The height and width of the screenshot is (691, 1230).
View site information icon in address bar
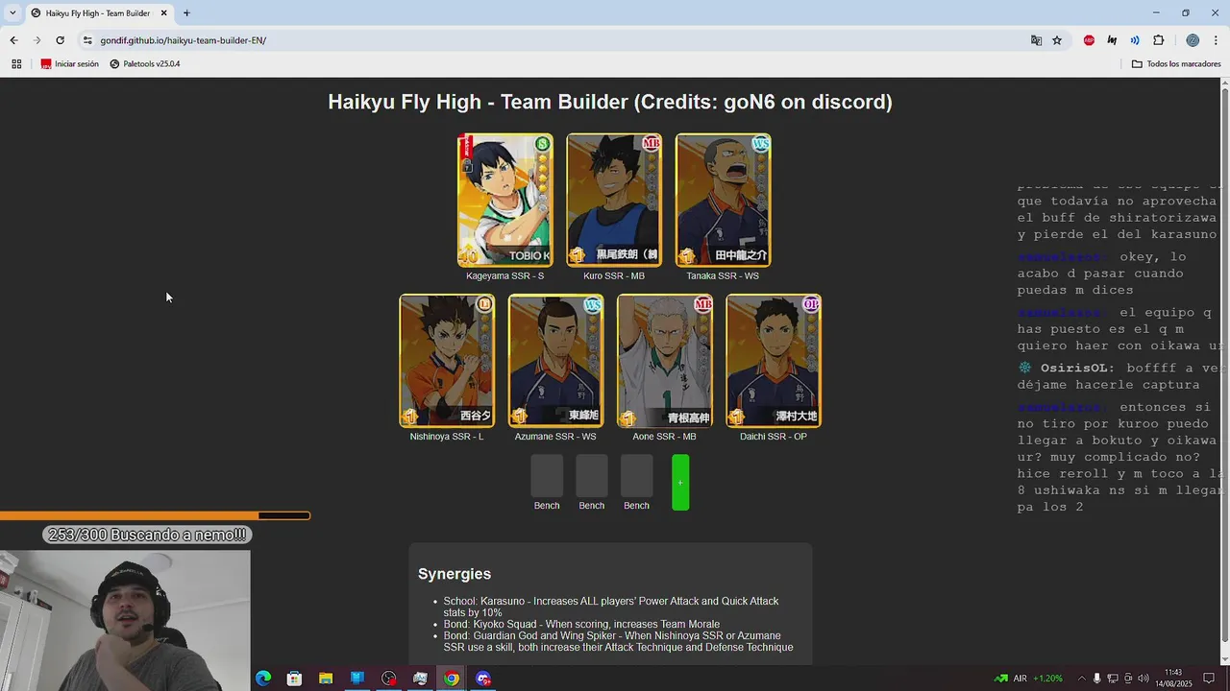87,40
